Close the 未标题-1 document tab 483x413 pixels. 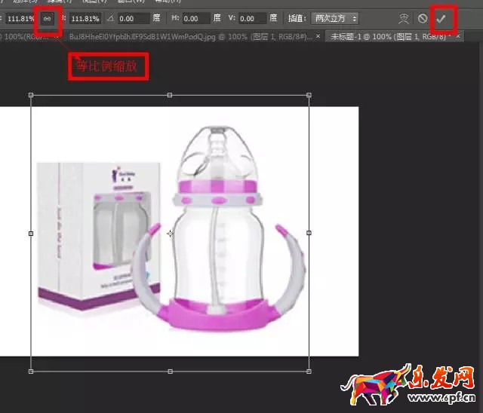458,36
